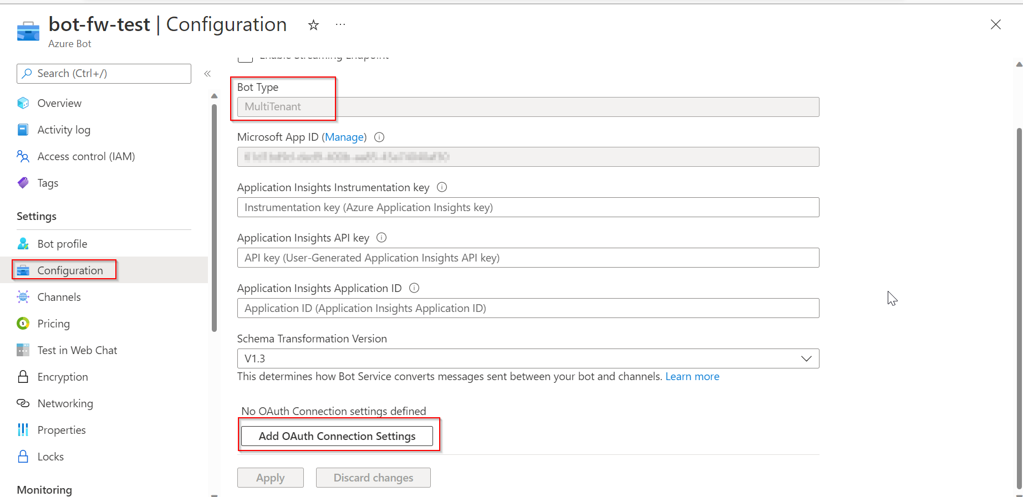Image resolution: width=1023 pixels, height=497 pixels.
Task: Show info for Instrumentation key
Action: point(442,187)
